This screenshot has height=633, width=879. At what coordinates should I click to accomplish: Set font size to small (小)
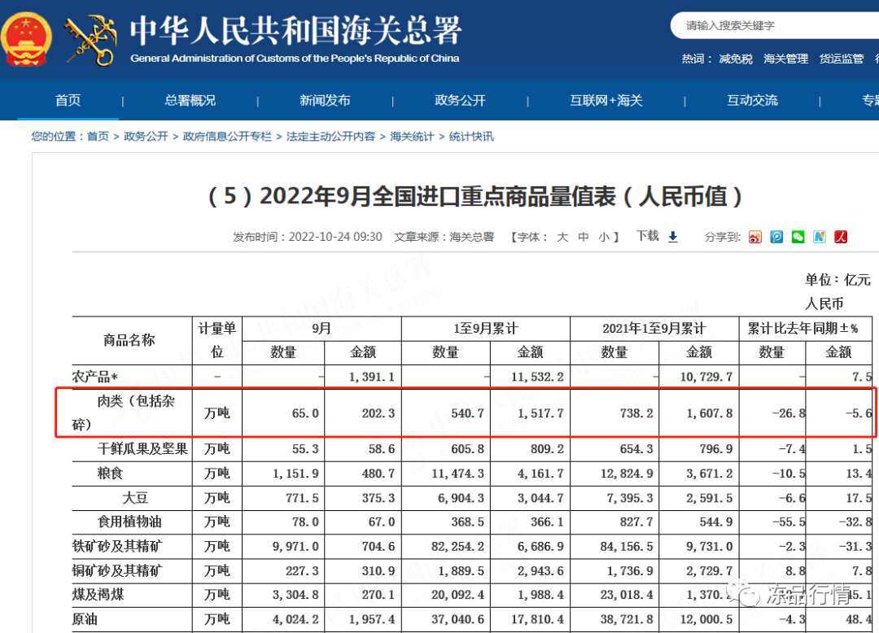[x=603, y=237]
